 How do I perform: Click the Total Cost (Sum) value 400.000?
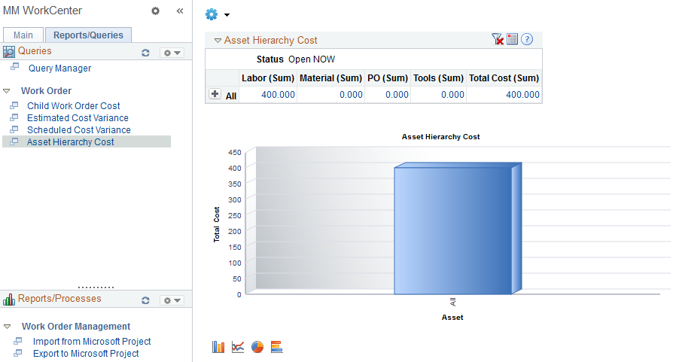522,95
